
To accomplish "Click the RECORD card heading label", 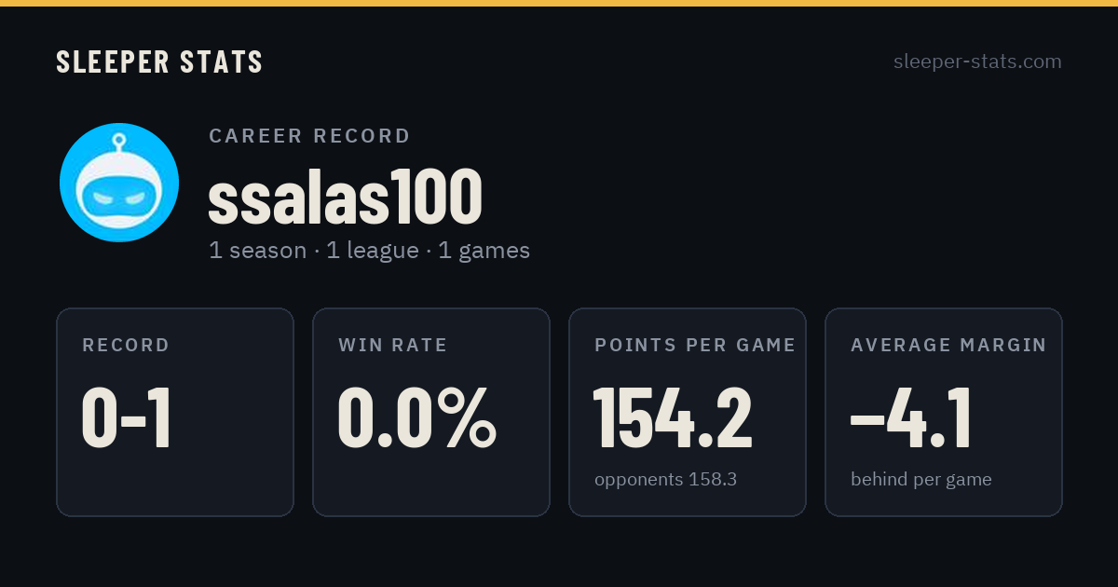I will (x=126, y=346).
